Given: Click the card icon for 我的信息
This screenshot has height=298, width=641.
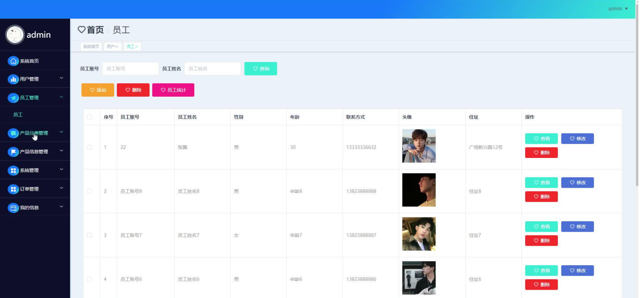Looking at the screenshot, I should pyautogui.click(x=13, y=208).
